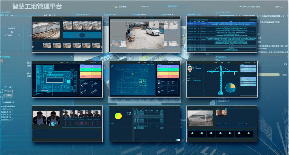Click the blue site map layout diagram

tap(56, 79)
